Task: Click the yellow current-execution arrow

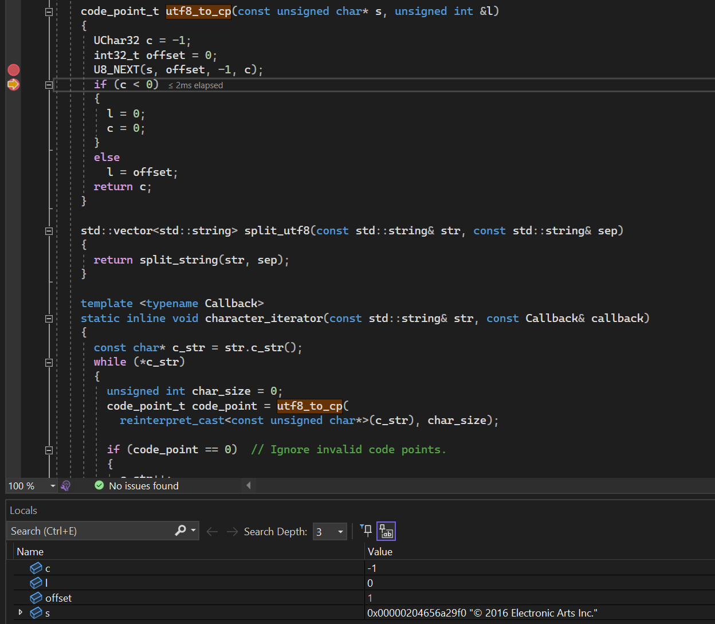Action: 13,84
